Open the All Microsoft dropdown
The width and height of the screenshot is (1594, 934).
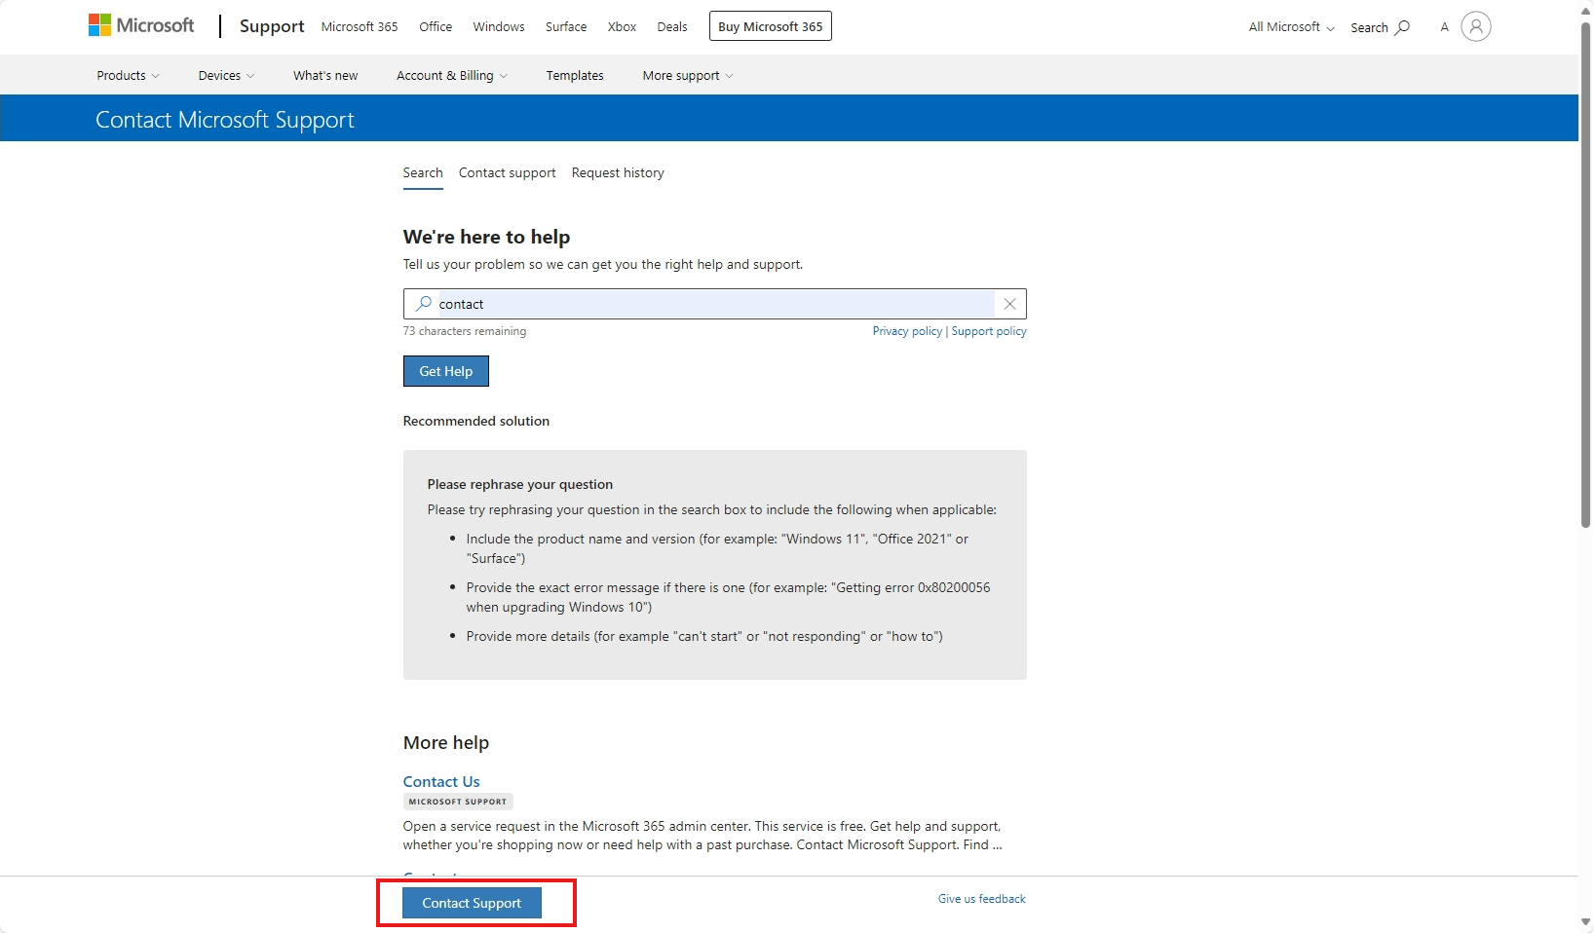[x=1292, y=27]
